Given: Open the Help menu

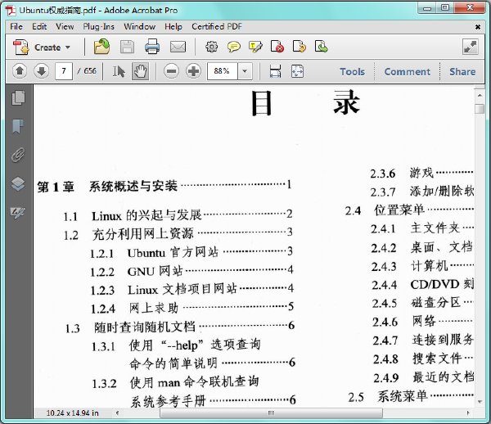Looking at the screenshot, I should pos(173,27).
